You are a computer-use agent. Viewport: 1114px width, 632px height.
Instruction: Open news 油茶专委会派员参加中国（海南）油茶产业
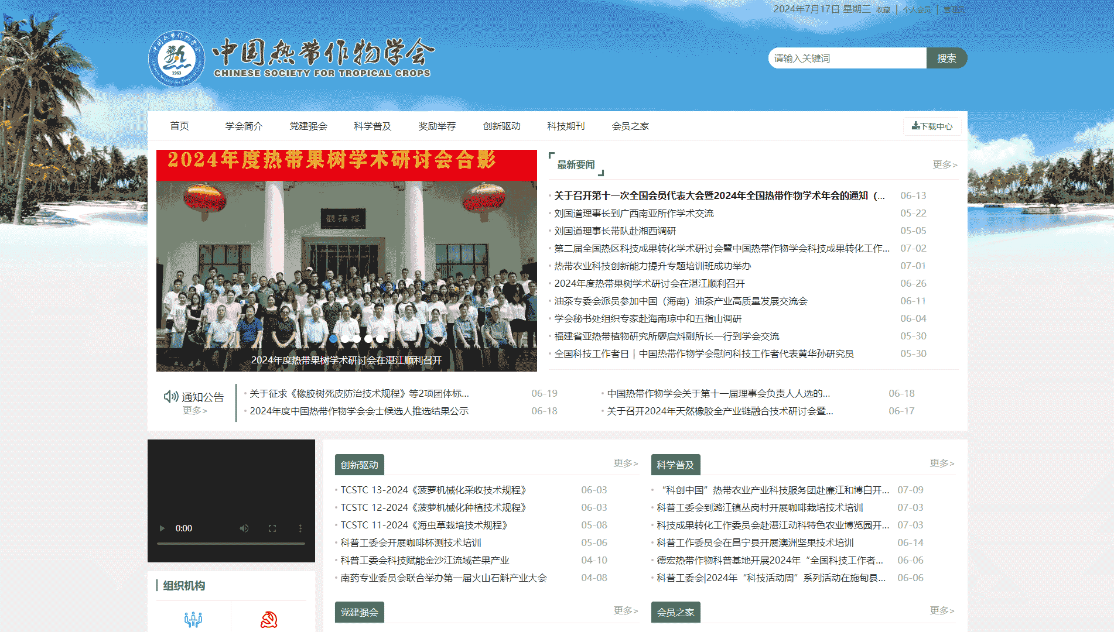coord(681,301)
